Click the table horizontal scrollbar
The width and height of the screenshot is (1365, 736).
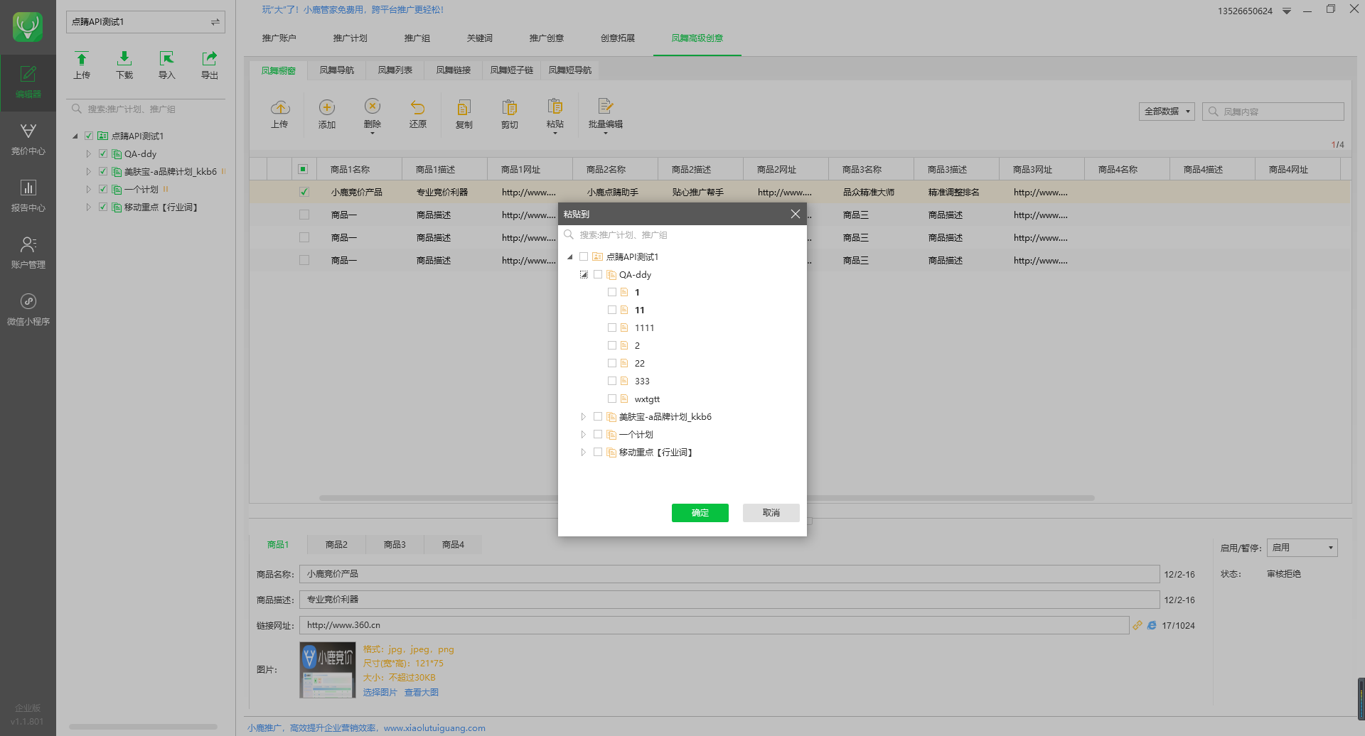pos(707,498)
